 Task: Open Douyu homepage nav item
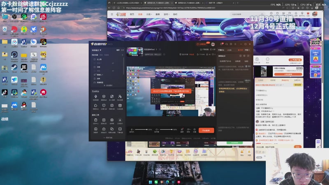[132, 14]
